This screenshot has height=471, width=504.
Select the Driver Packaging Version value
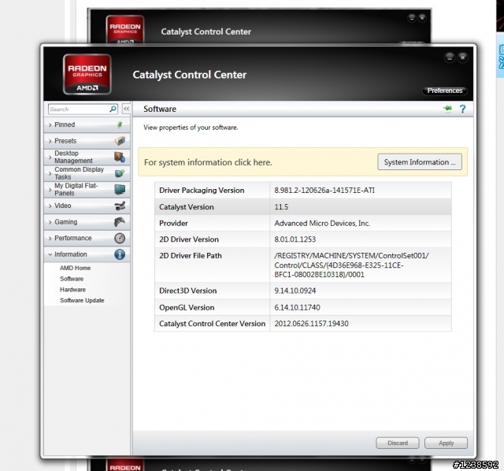(x=324, y=191)
